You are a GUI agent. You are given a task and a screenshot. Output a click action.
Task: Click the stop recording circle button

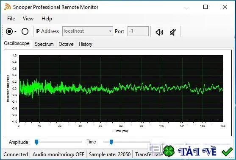click(x=25, y=31)
